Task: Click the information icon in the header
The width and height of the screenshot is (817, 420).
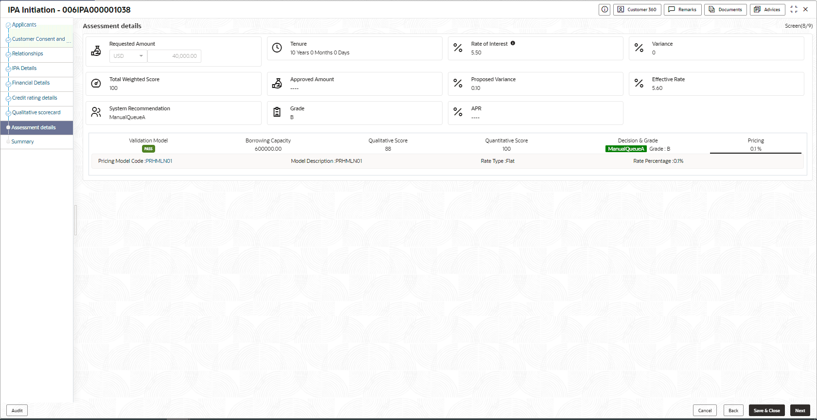Action: point(604,10)
